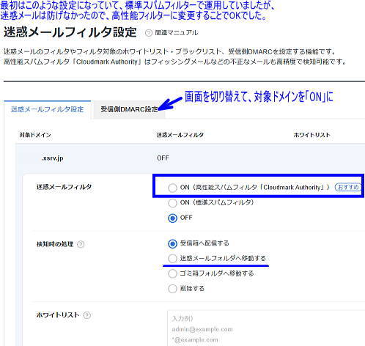
Task: Choose 受信箱へ配信する radio option
Action: coord(172,243)
